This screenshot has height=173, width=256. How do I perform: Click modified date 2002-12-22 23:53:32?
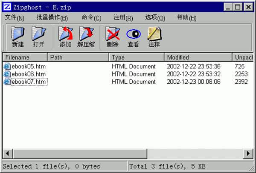[x=194, y=74]
